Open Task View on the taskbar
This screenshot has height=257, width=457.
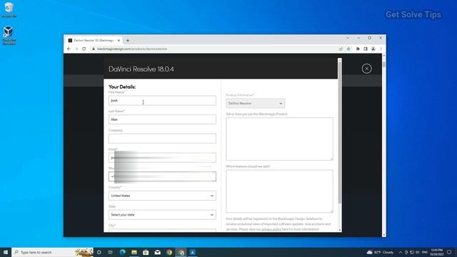(x=111, y=252)
